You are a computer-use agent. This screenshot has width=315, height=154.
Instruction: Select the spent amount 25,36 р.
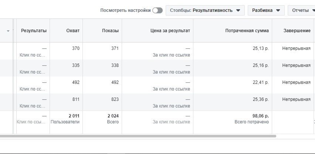click(x=261, y=99)
